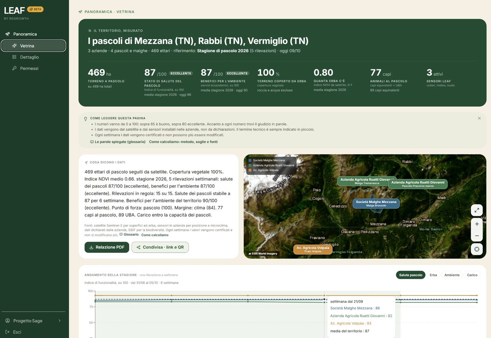The image size is (491, 338).
Task: Click blue Società Malghe Mezzana legend swatch
Action: (x=250, y=160)
